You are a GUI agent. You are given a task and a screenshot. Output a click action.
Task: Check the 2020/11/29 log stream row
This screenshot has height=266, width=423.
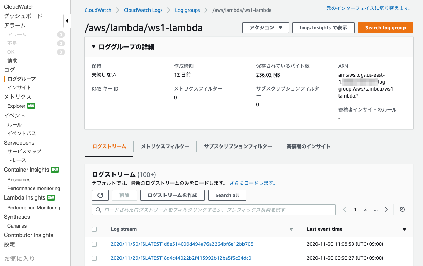tap(94, 258)
